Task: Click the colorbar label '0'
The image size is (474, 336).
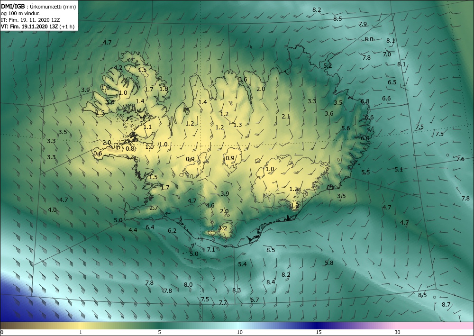Action: pos(2,332)
